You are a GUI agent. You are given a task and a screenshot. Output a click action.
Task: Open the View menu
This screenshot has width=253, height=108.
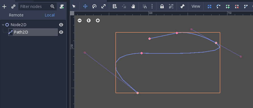[196, 6]
